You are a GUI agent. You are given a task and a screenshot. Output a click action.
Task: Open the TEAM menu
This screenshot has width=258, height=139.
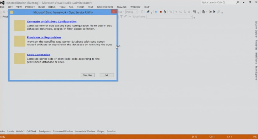pos(62,7)
